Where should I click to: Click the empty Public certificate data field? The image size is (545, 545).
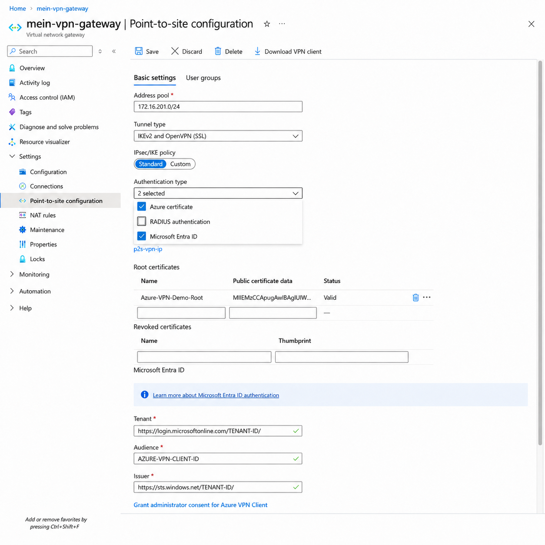coord(273,313)
